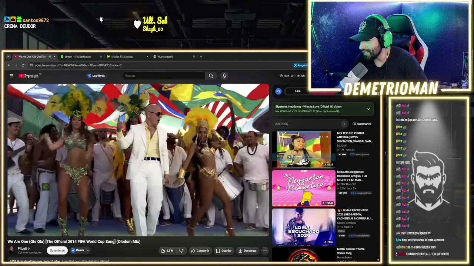Viewport: 474px width, 266px height.
Task: Close the Stream - Kick Dashboard tab
Action: pyautogui.click(x=101, y=57)
